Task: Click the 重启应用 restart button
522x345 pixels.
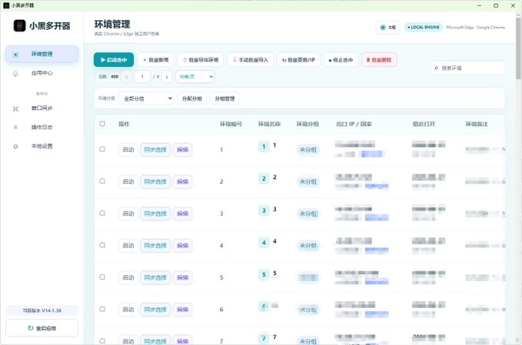Action: 42,328
